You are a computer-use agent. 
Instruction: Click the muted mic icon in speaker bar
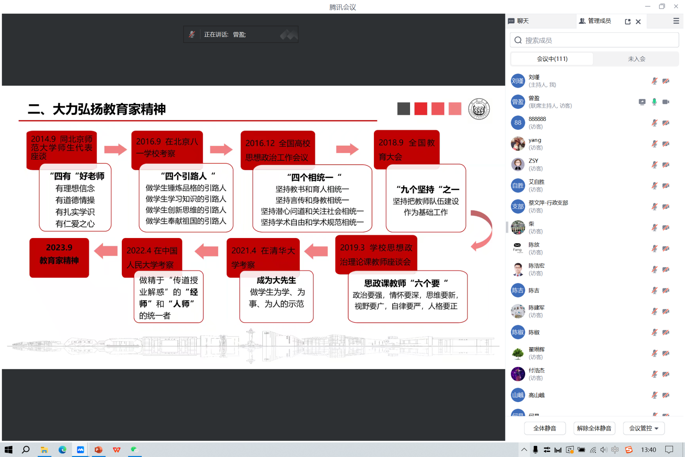[192, 34]
